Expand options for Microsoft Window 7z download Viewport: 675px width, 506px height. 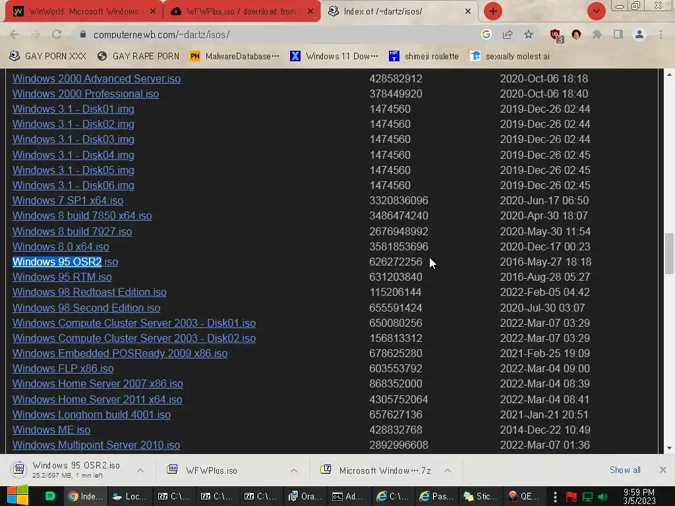pyautogui.click(x=448, y=470)
